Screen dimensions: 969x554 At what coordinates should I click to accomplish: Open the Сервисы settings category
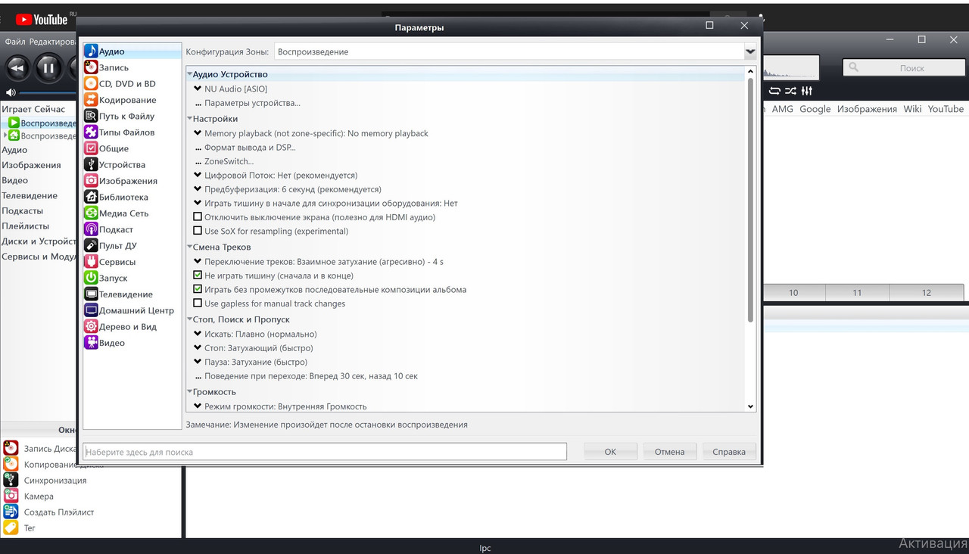[117, 262]
